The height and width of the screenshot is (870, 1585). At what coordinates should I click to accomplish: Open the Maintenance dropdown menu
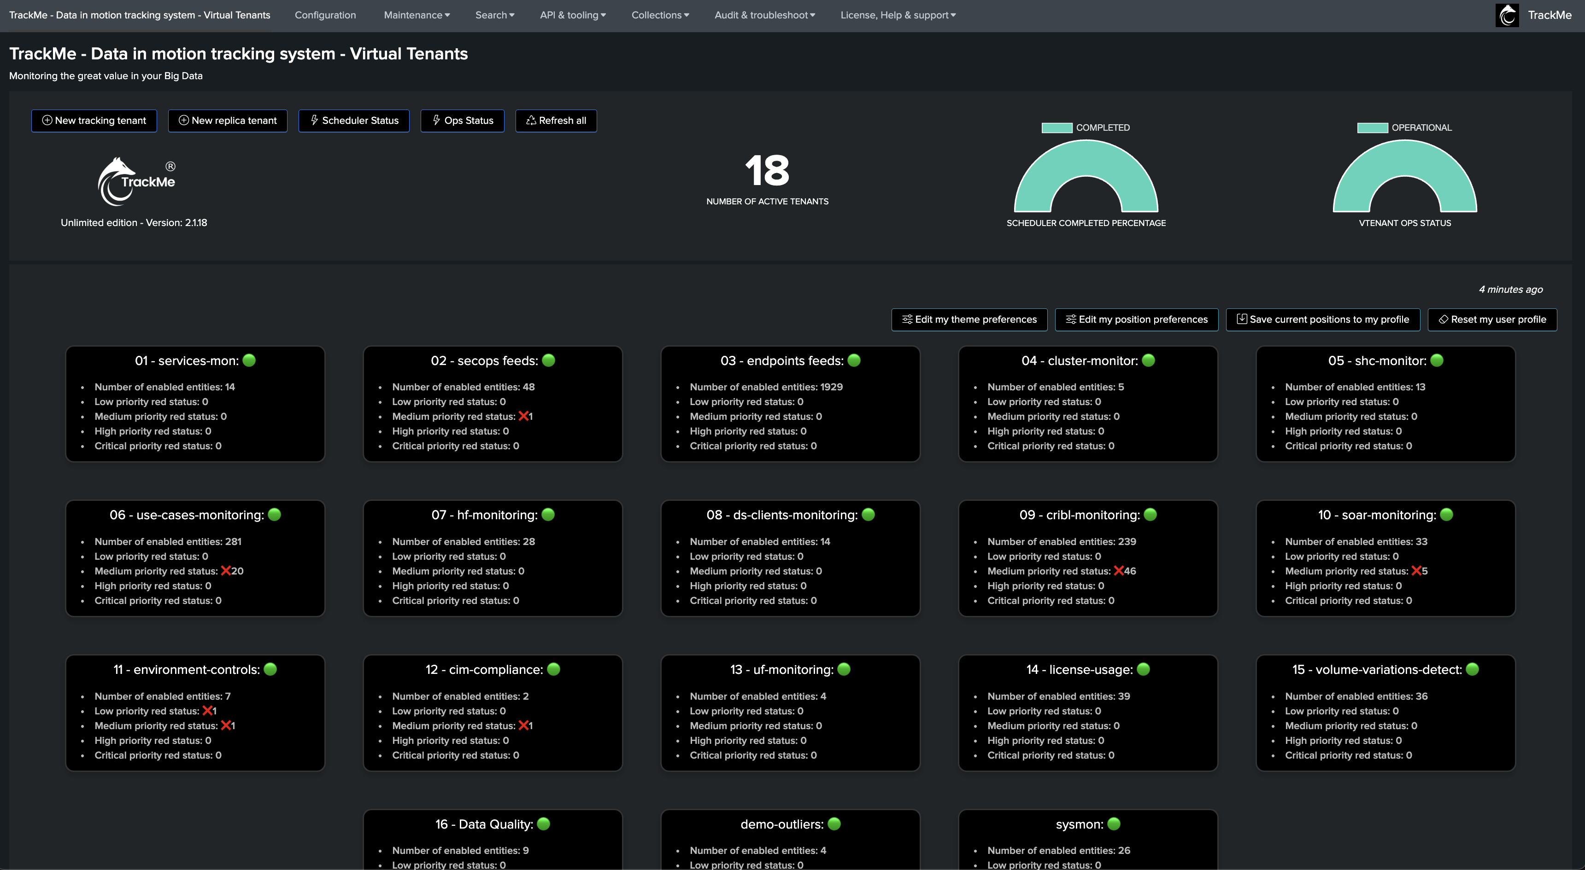417,15
